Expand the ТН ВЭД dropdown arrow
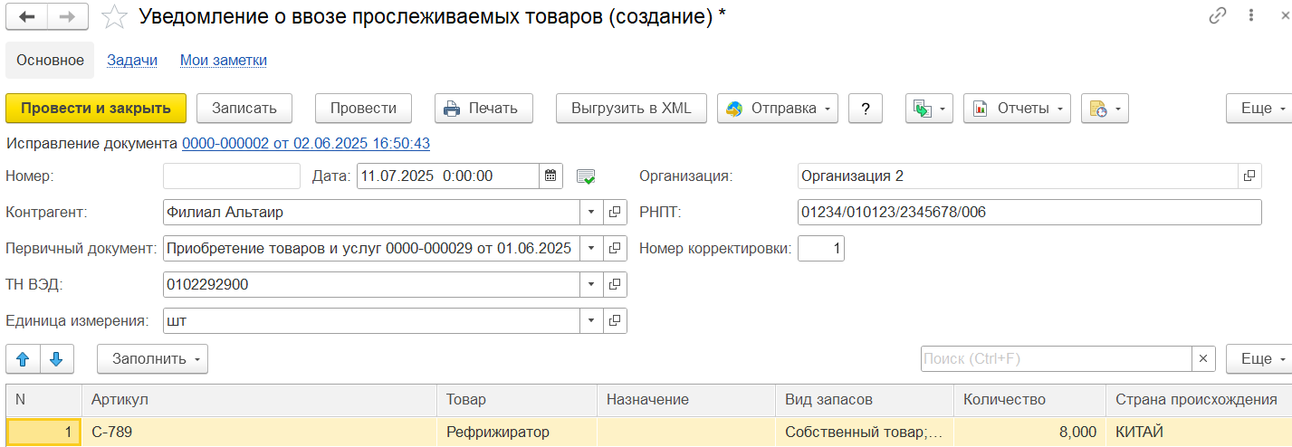The width and height of the screenshot is (1292, 447). click(x=591, y=284)
